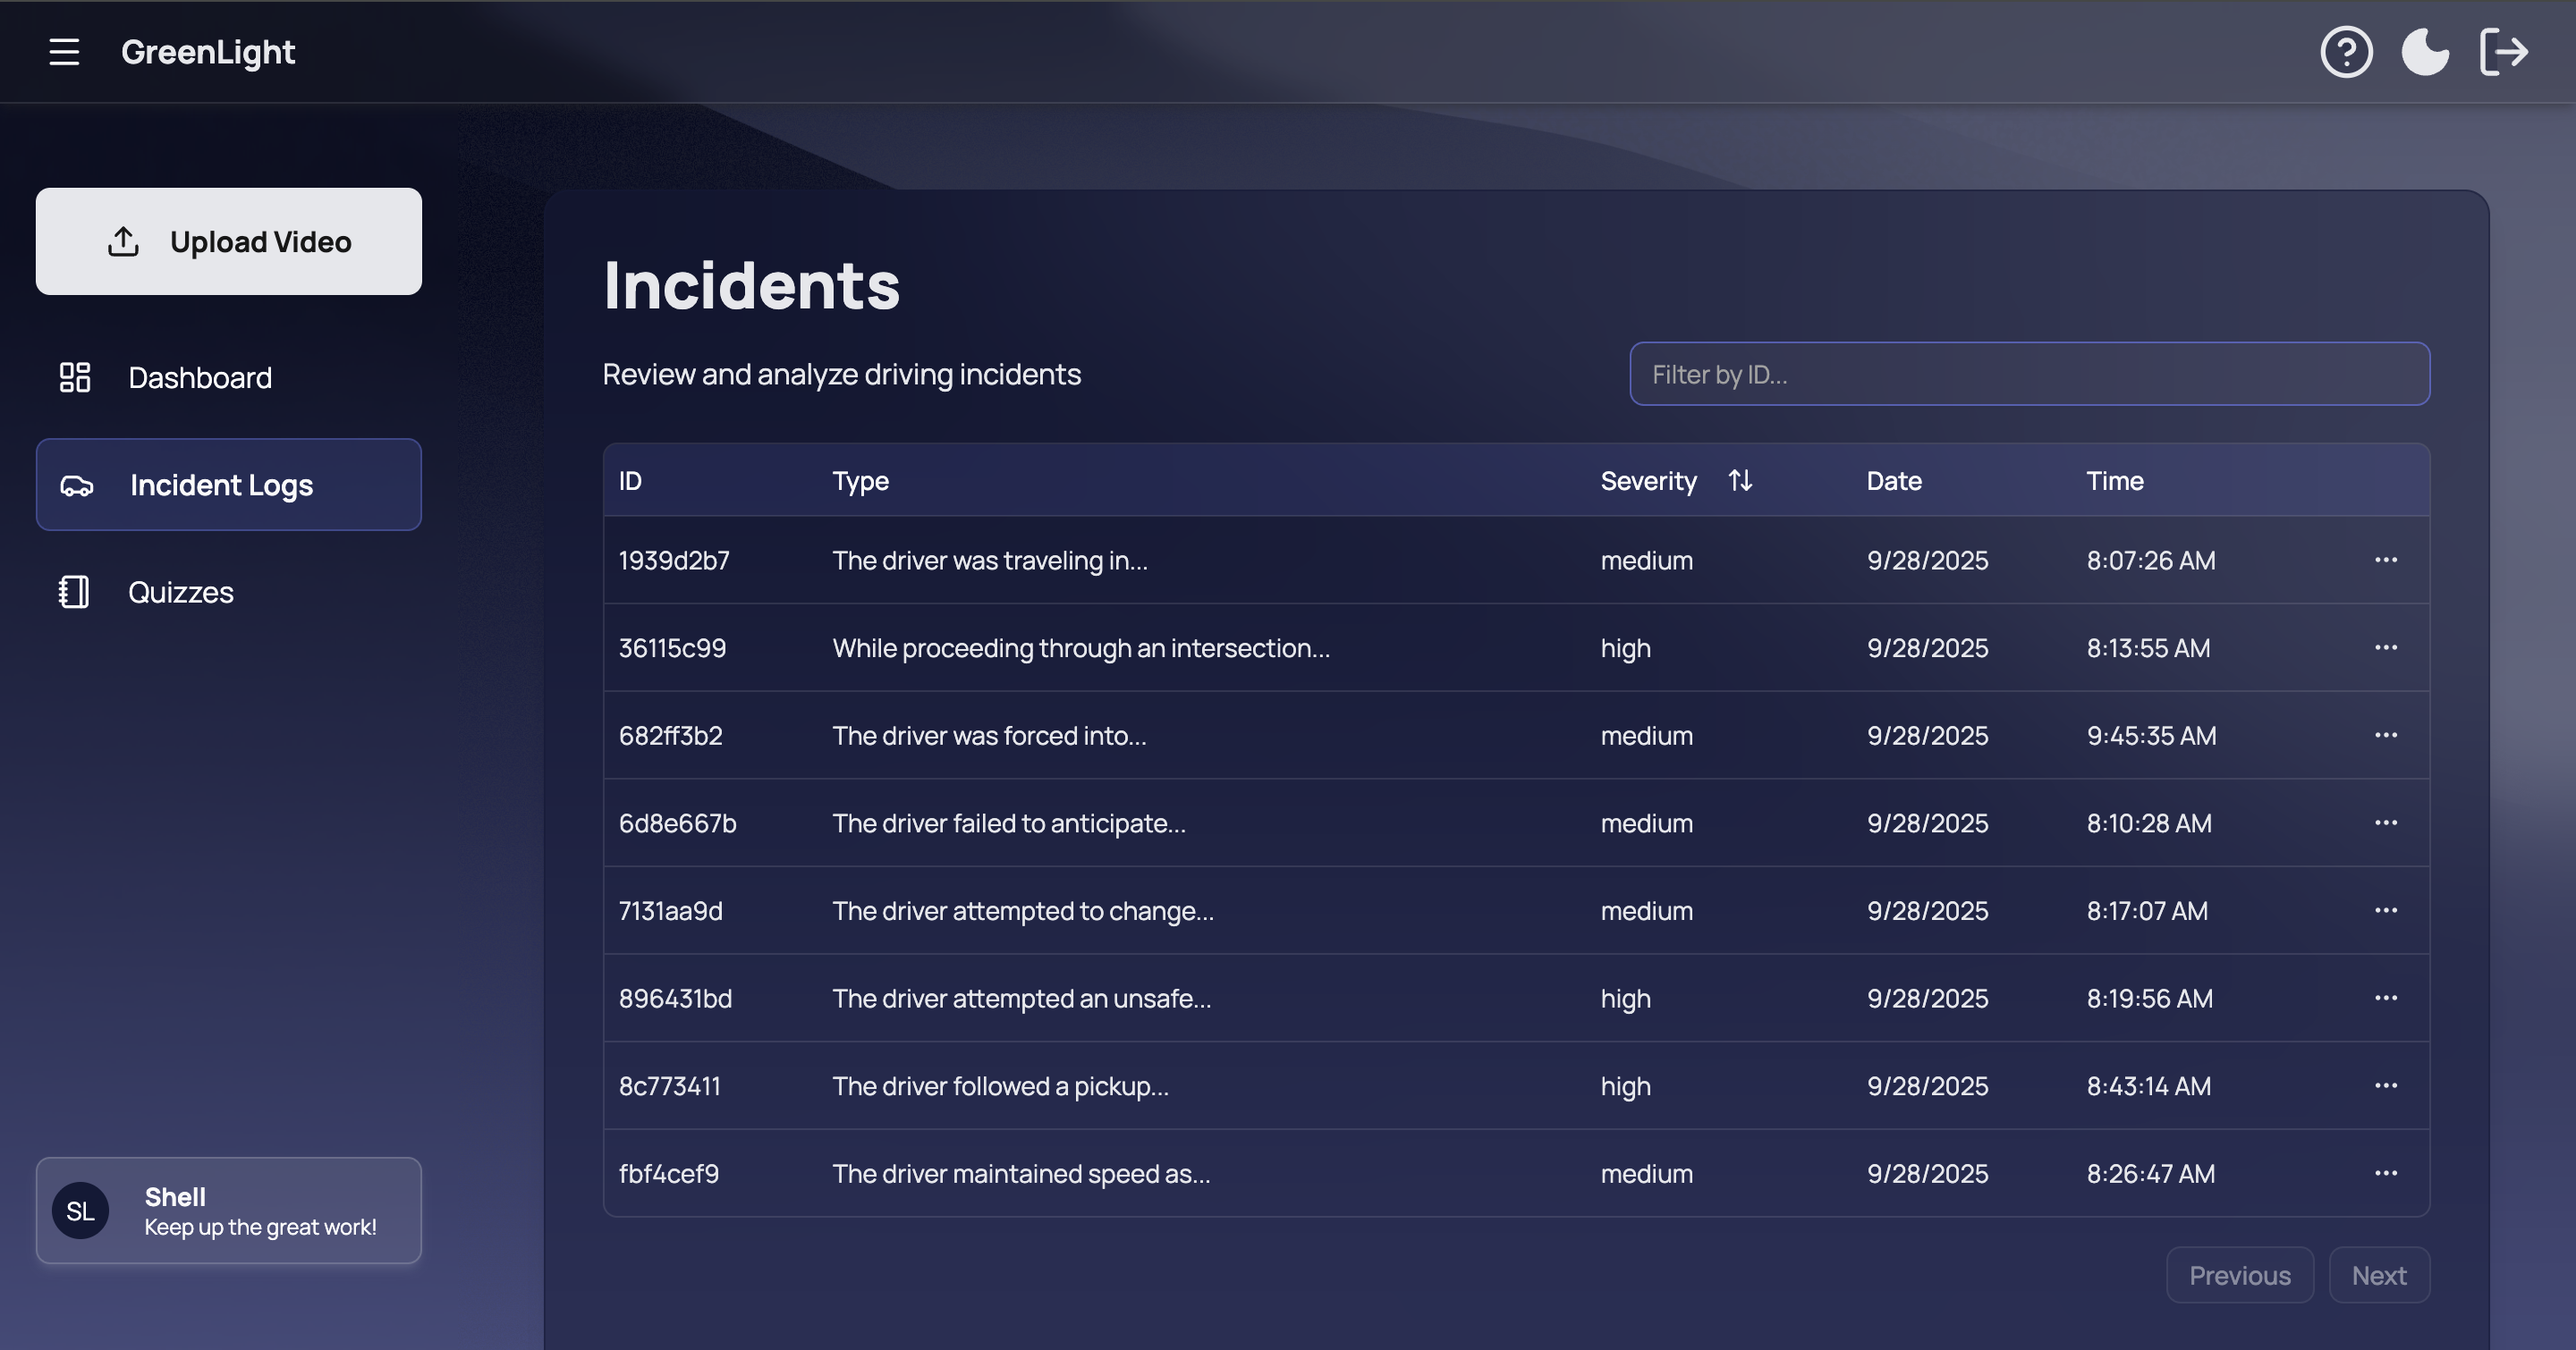This screenshot has height=1350, width=2576.
Task: Open actions menu for incident 1939d2b7
Action: [x=2386, y=560]
